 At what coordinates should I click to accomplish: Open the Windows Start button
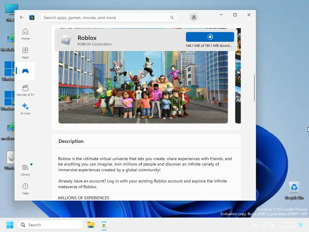[10, 225]
